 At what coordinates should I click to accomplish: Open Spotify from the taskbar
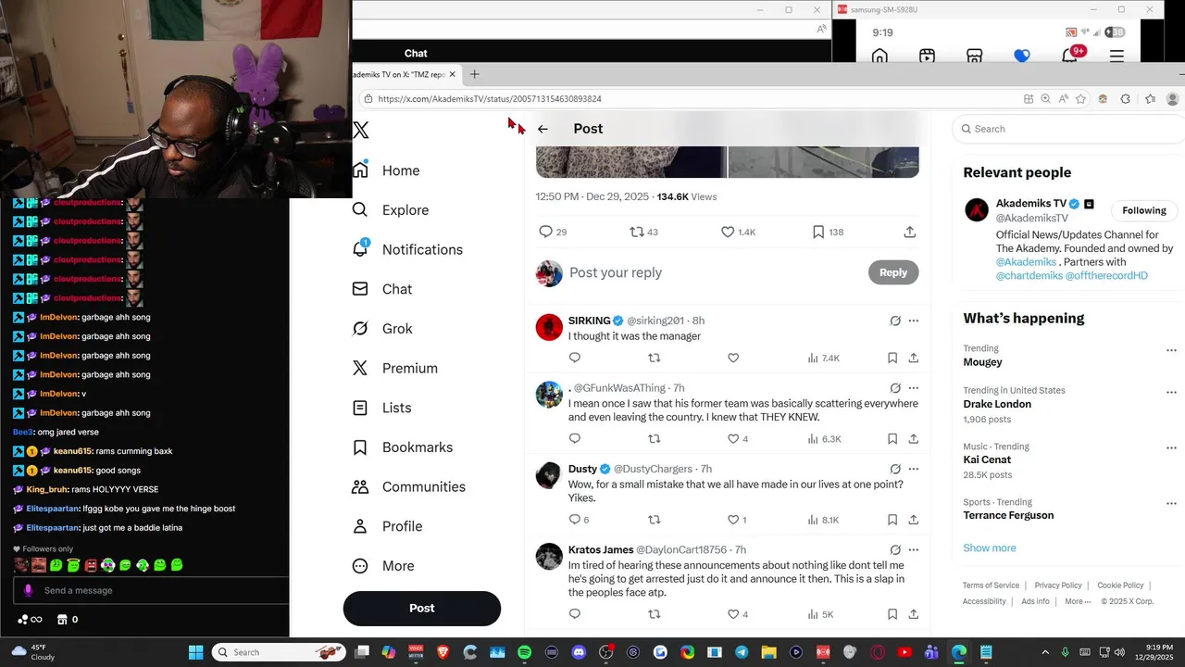(525, 652)
